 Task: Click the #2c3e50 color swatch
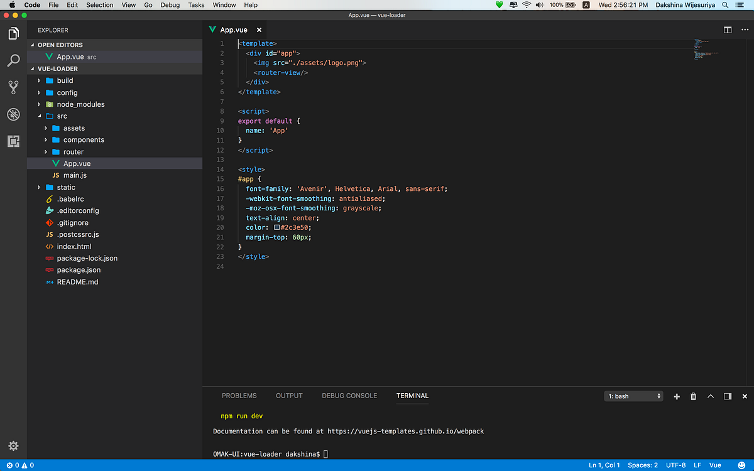pyautogui.click(x=276, y=227)
